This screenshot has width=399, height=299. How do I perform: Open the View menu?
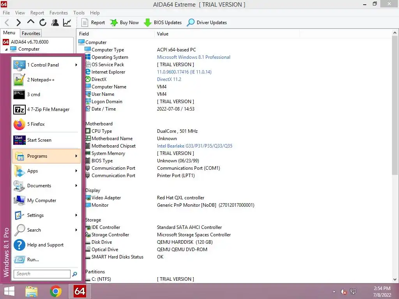tap(20, 13)
